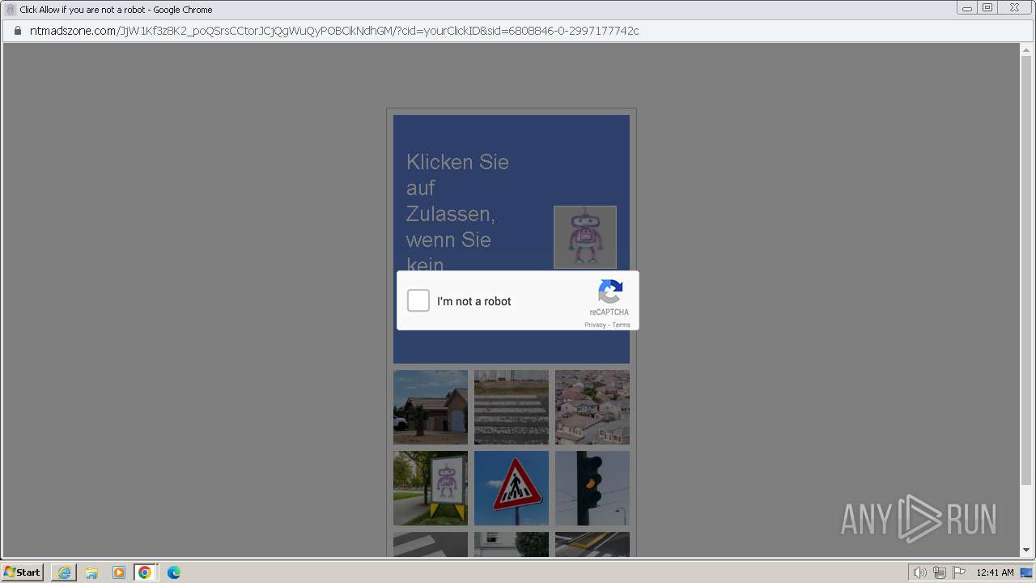
Task: Switch to Google Chrome in the taskbar
Action: click(x=145, y=572)
